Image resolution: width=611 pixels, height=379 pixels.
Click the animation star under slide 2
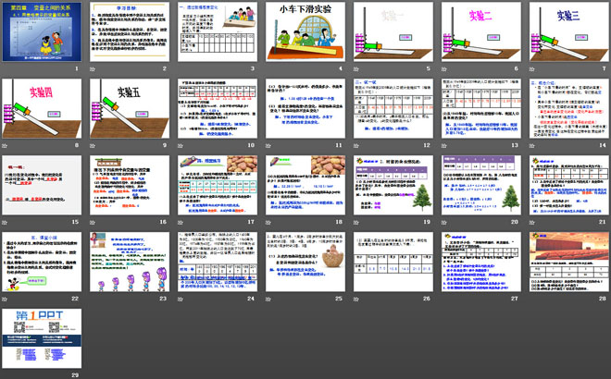click(x=93, y=69)
